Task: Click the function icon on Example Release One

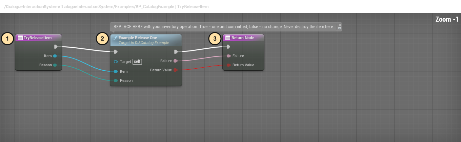Action: tap(115, 38)
